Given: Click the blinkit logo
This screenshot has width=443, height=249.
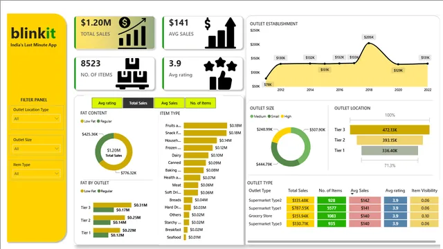Looking at the screenshot, I should 33,33.
